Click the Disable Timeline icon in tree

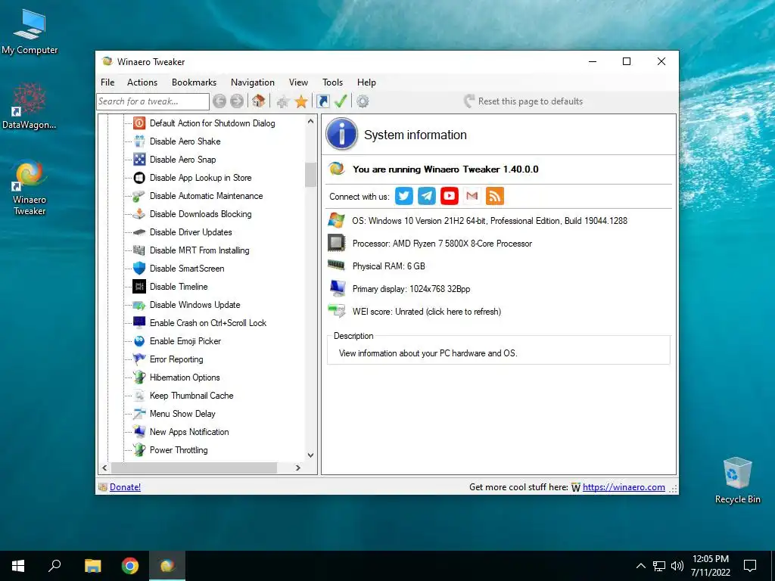[139, 287]
